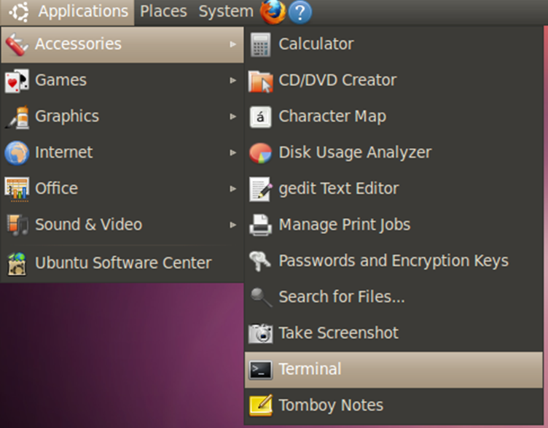Click the Take Screenshot camera icon
Image resolution: width=548 pixels, height=428 pixels.
pos(260,333)
